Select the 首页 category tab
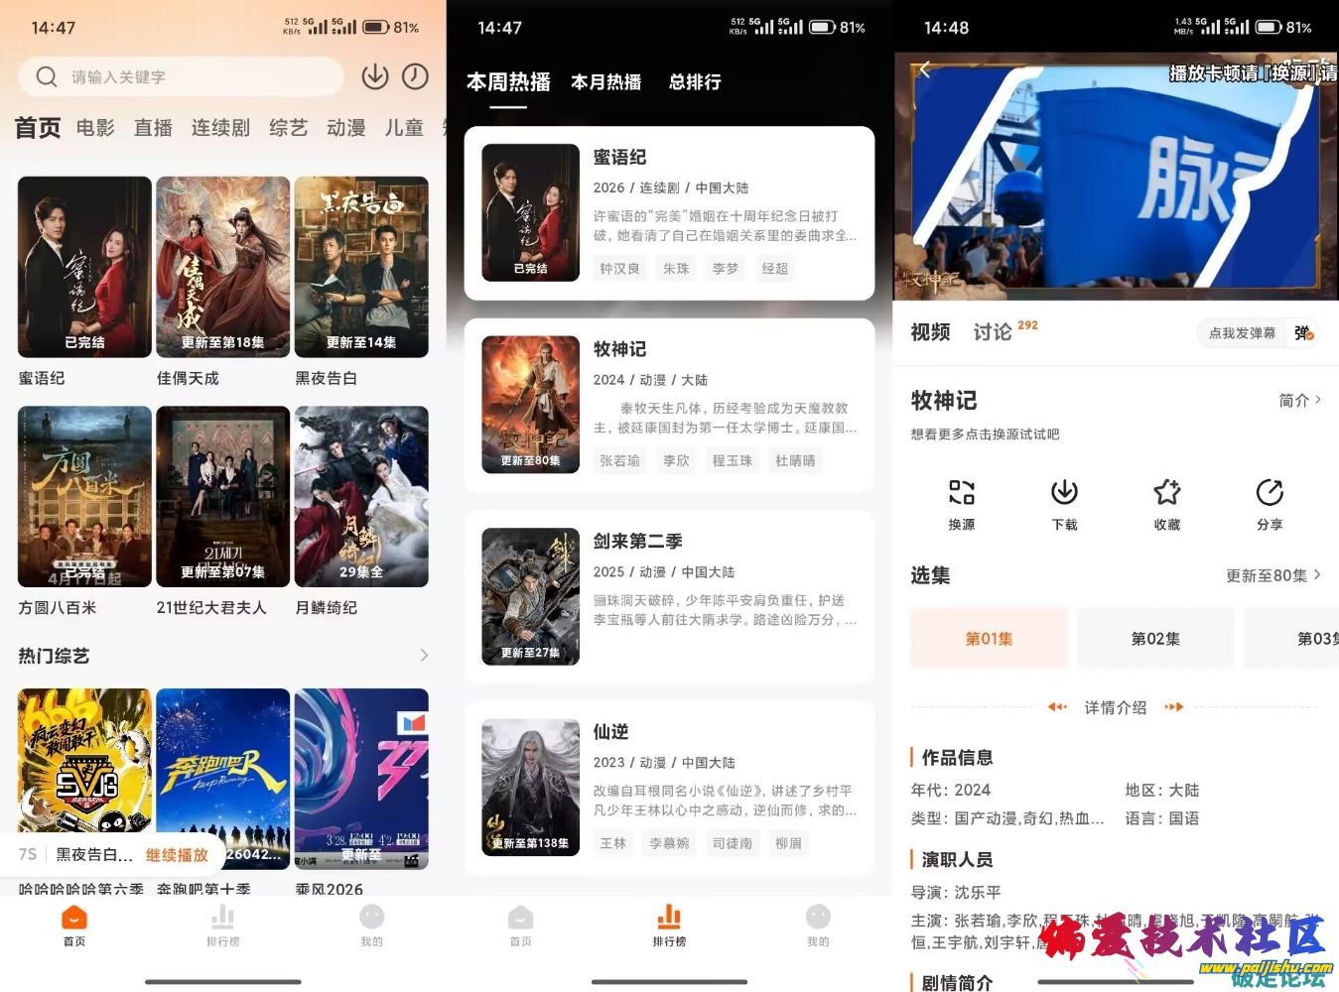This screenshot has height=992, width=1339. (38, 128)
